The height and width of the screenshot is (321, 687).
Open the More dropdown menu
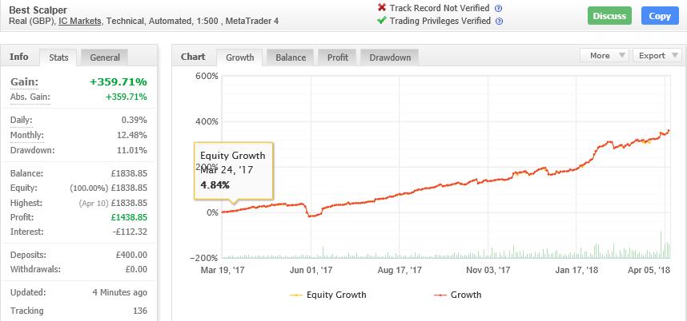coord(605,55)
